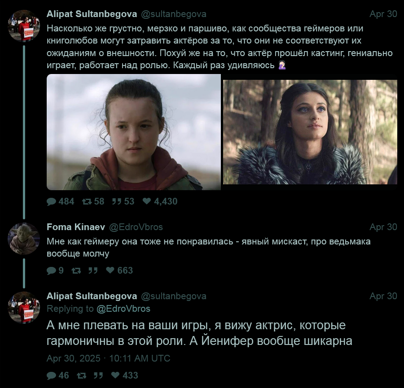
Task: Like Foma Kinaev's tweet with 663 hearts
Action: 110,270
